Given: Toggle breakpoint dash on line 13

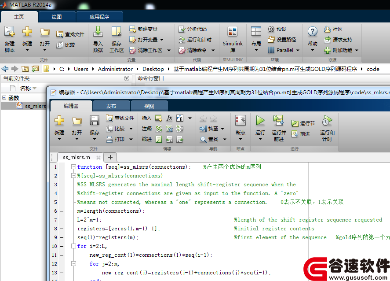Looking at the screenshot, I should 62,273.
